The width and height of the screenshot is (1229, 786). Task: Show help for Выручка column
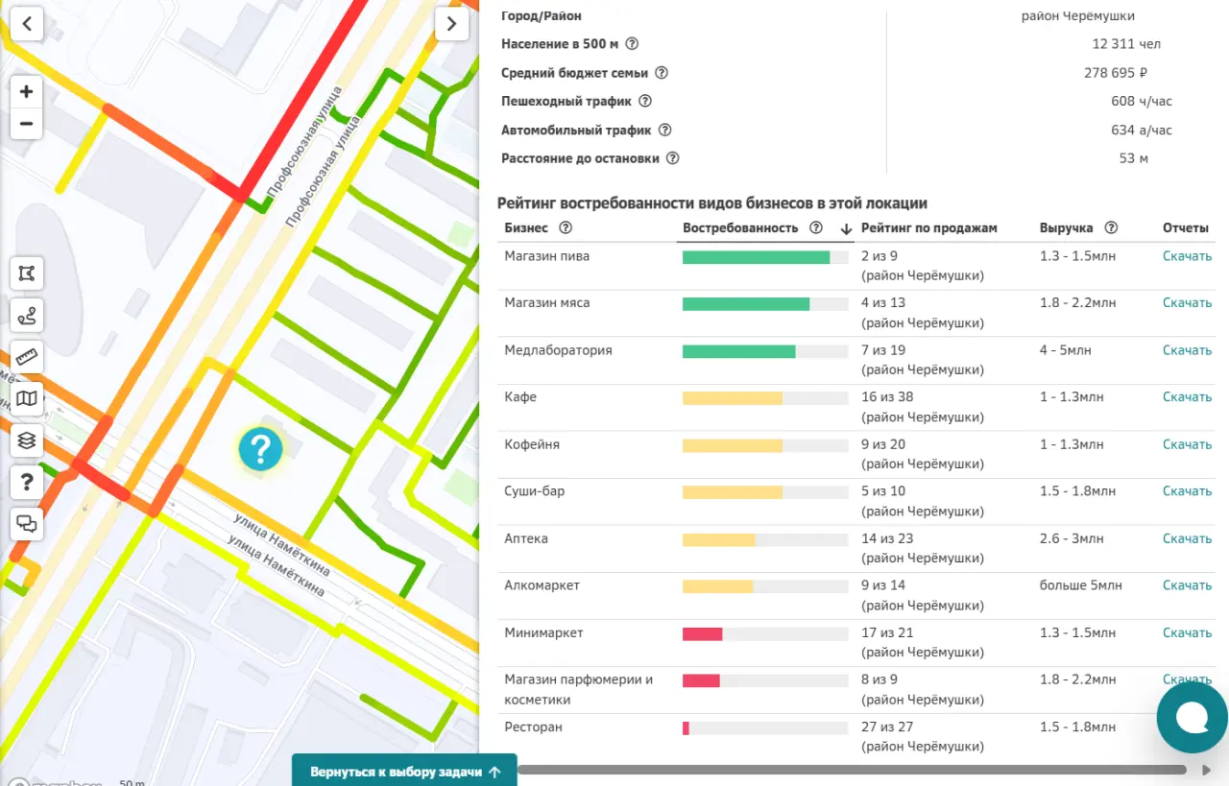(x=1111, y=228)
